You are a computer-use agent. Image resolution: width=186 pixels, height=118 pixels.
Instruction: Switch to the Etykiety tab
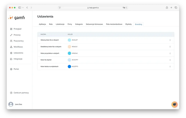(128, 24)
